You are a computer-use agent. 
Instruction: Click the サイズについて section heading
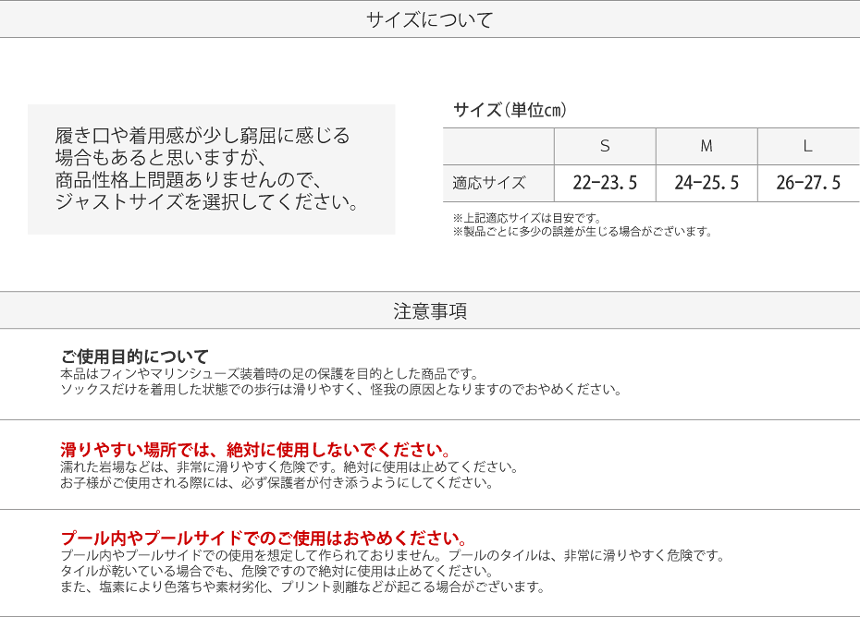(429, 19)
